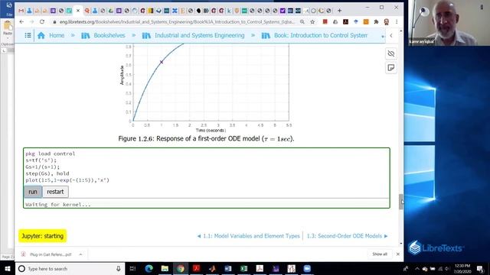Bookmark this page with the star icon

click(x=312, y=22)
